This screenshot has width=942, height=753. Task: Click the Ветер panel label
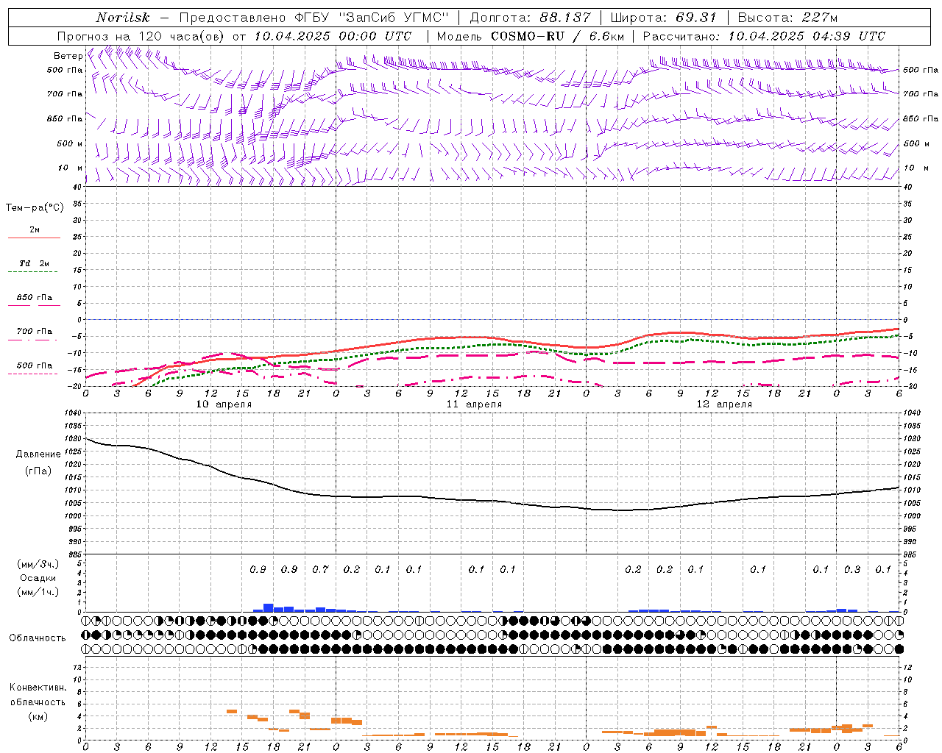68,56
